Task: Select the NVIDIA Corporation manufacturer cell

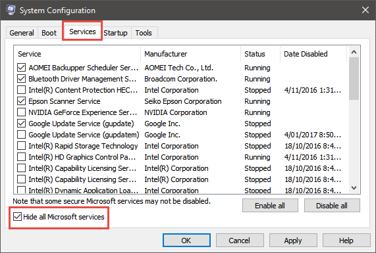Action: coord(176,112)
